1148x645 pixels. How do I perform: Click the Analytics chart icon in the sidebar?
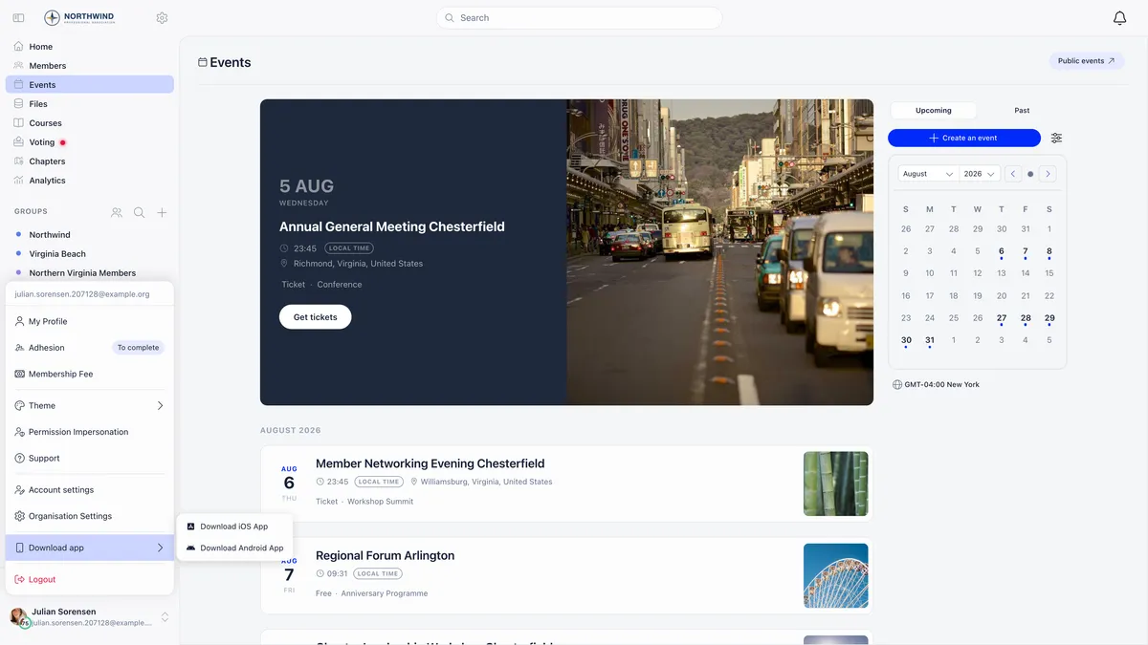coord(19,180)
